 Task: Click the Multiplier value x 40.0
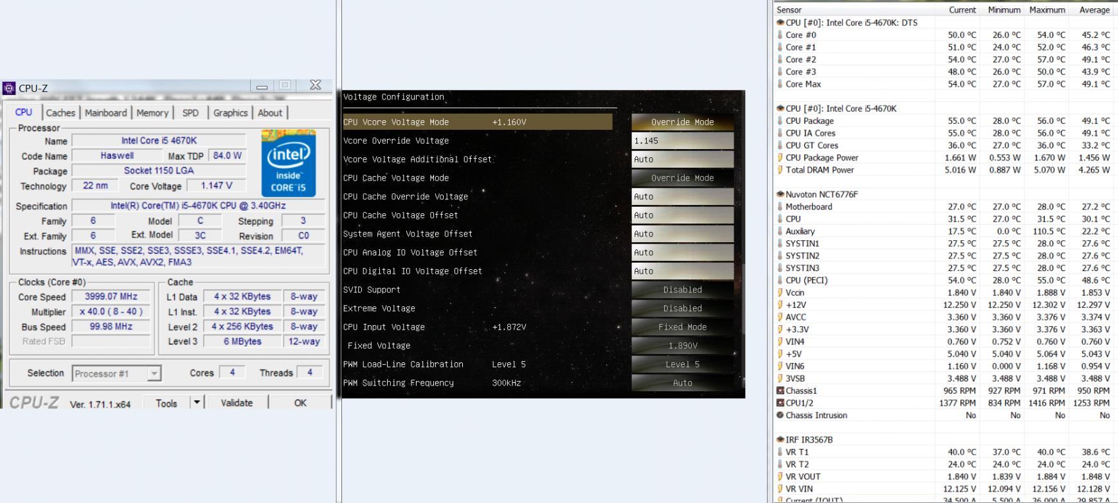pyautogui.click(x=111, y=312)
